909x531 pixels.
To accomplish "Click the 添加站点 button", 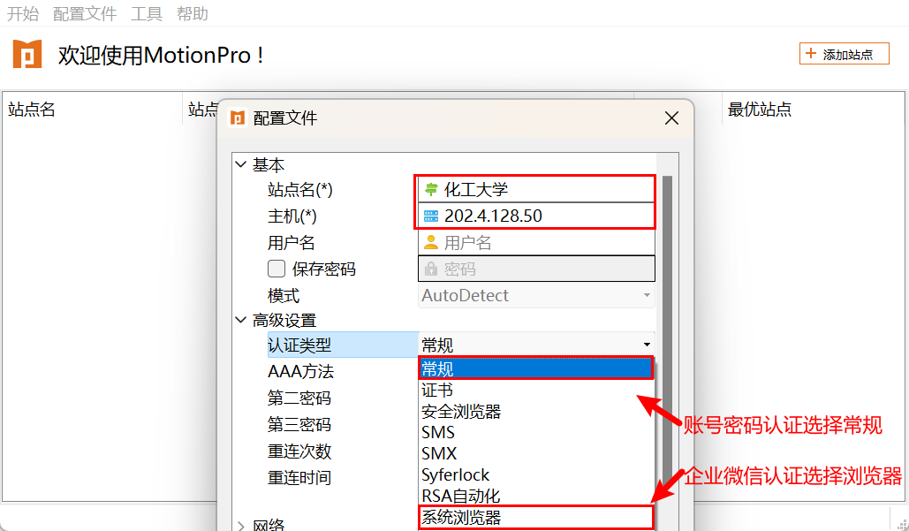I will (844, 54).
